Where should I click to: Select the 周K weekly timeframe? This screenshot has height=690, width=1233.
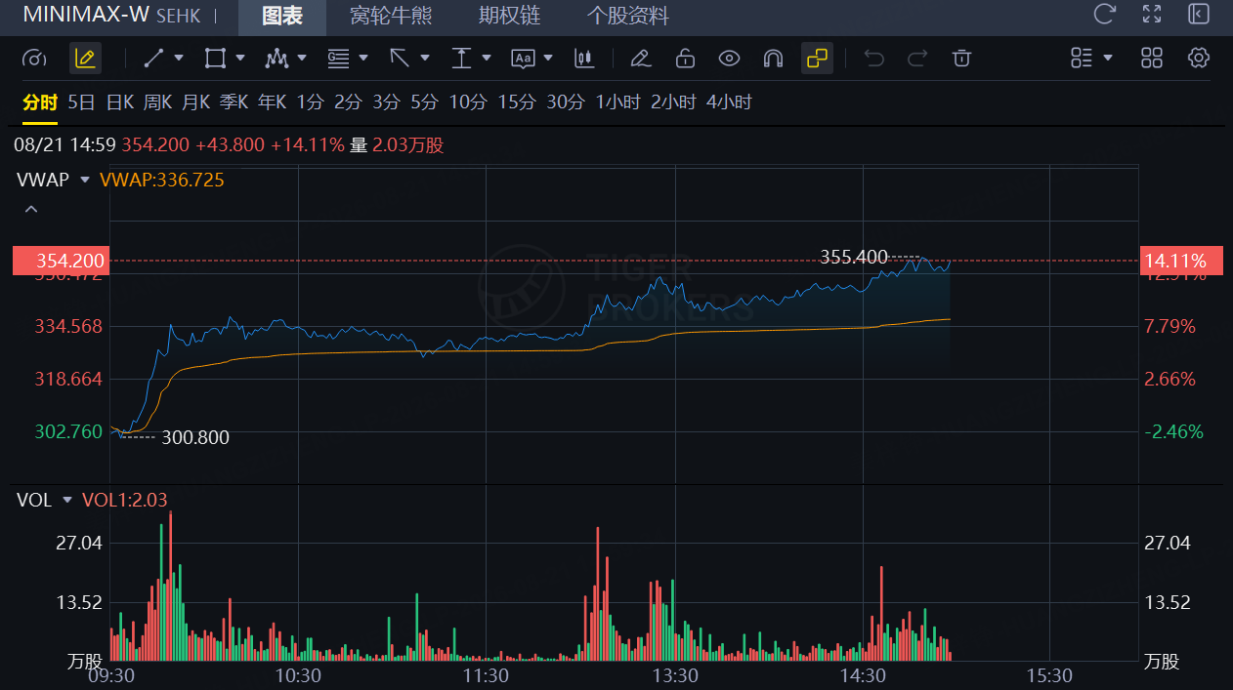[158, 102]
